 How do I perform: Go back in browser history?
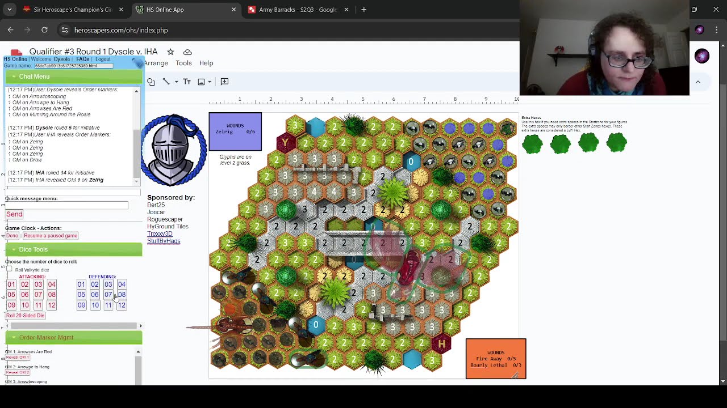point(10,30)
